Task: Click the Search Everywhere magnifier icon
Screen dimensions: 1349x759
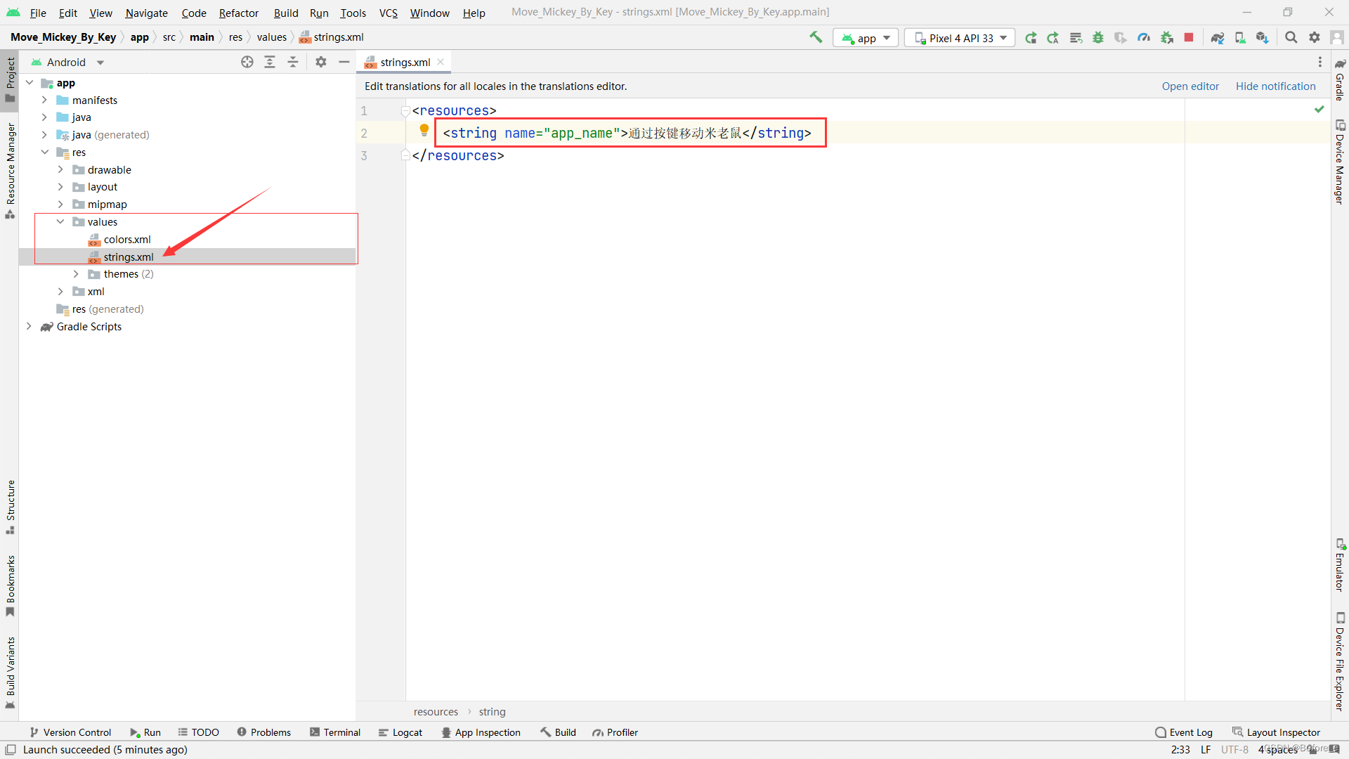Action: pos(1291,38)
